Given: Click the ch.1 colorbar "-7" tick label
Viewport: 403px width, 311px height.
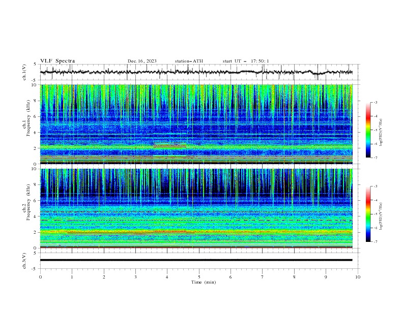Looking at the screenshot, I should [x=376, y=158].
